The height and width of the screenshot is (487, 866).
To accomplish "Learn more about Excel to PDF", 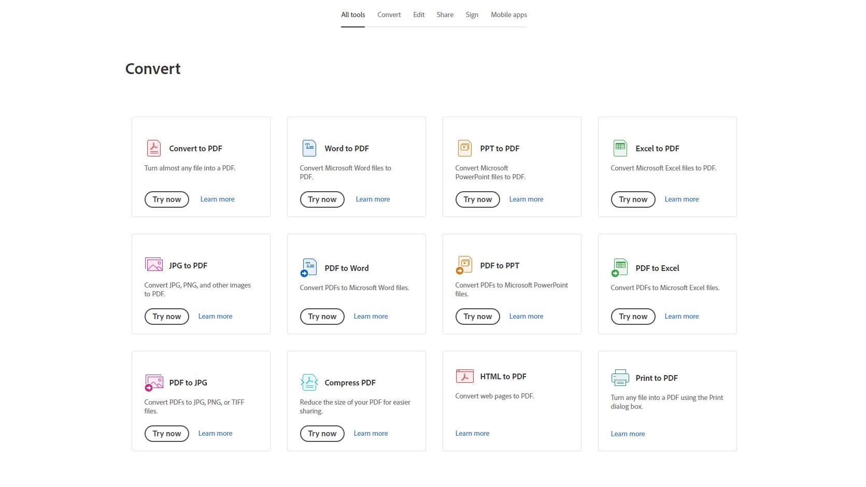I will coord(682,199).
